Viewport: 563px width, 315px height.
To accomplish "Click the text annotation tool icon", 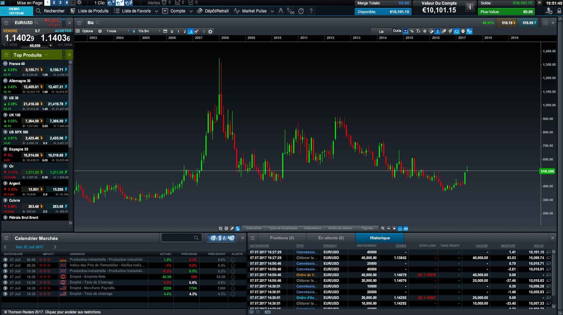I will (x=418, y=31).
